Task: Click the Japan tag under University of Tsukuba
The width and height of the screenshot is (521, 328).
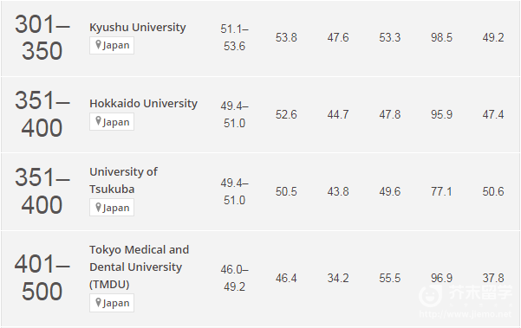Action: click(x=112, y=208)
